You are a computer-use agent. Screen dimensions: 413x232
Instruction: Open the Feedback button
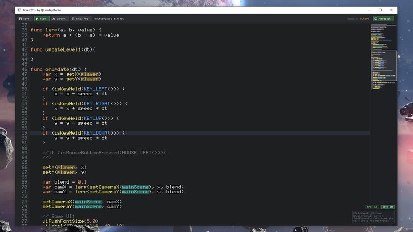pos(384,19)
